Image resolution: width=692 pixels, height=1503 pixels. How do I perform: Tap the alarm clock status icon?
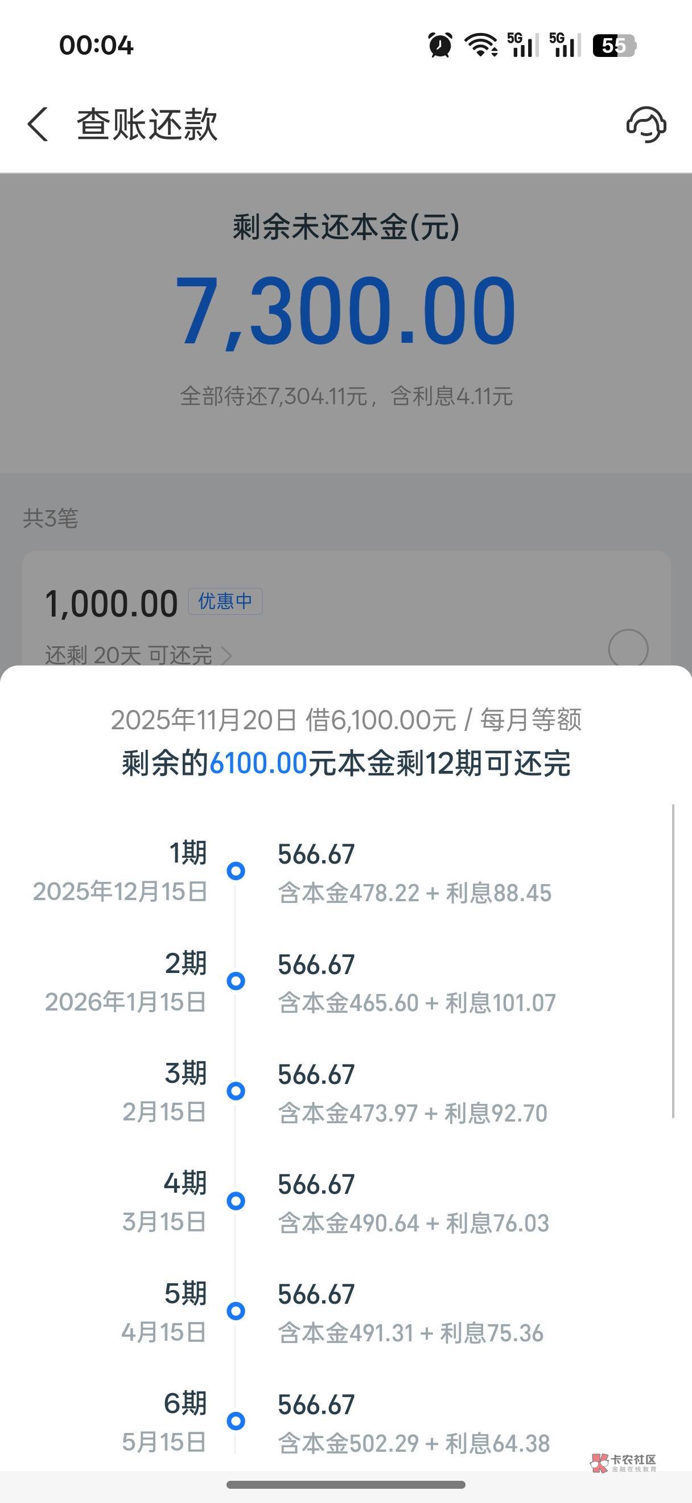(440, 45)
